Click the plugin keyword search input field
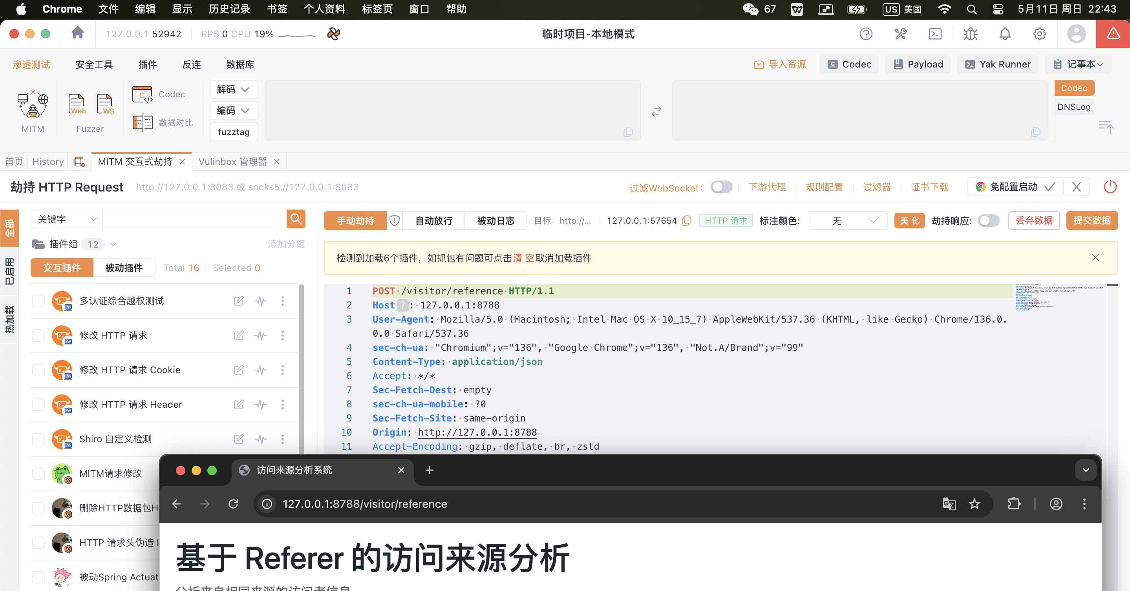The image size is (1130, 591). 193,219
